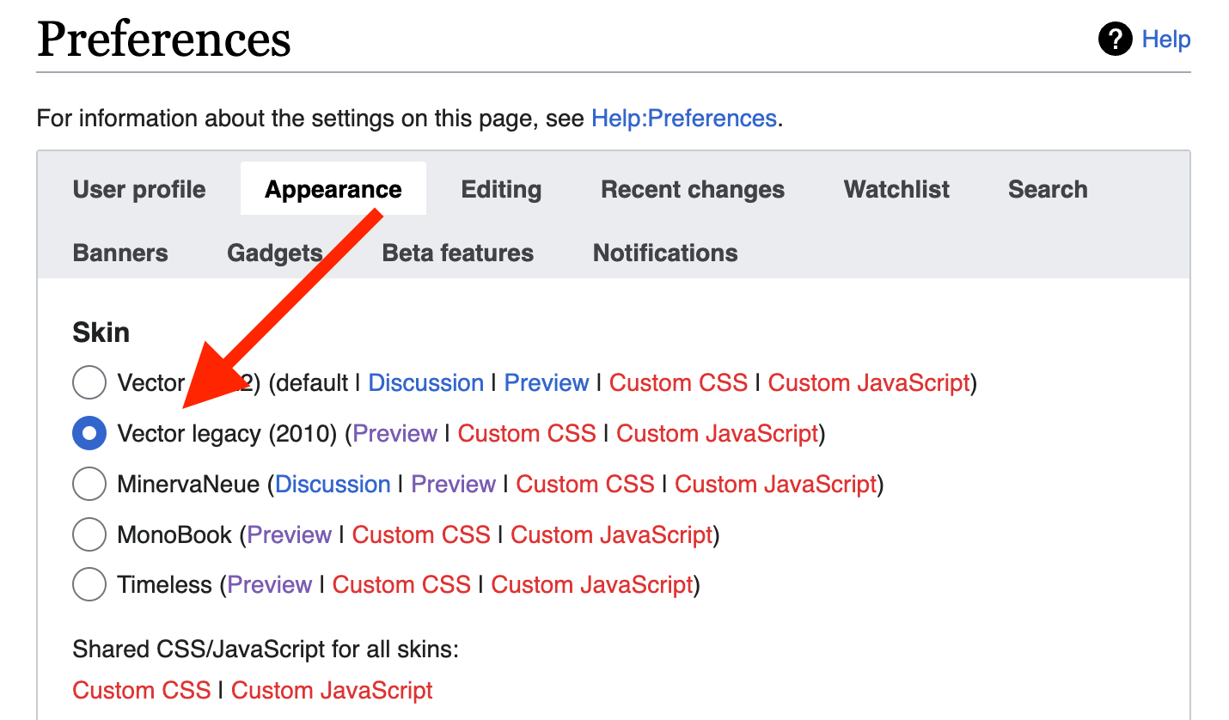Open shared Custom CSS for all skins

point(142,690)
